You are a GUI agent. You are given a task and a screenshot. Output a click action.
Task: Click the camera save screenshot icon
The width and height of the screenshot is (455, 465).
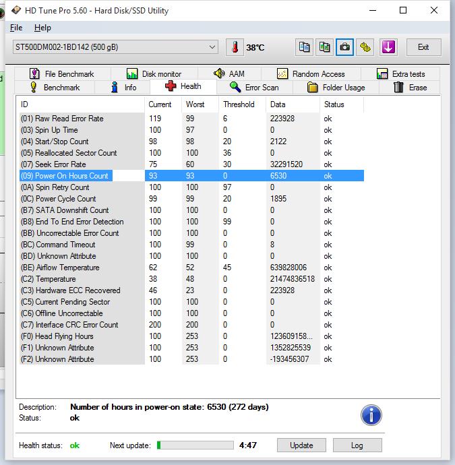pyautogui.click(x=345, y=47)
